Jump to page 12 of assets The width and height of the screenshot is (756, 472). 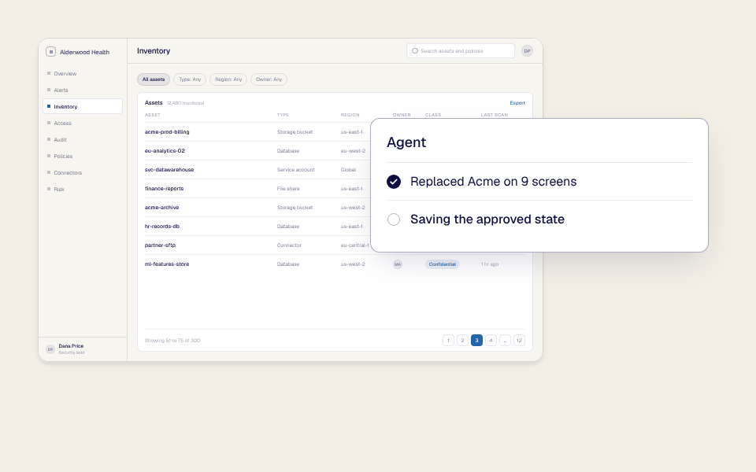click(519, 341)
